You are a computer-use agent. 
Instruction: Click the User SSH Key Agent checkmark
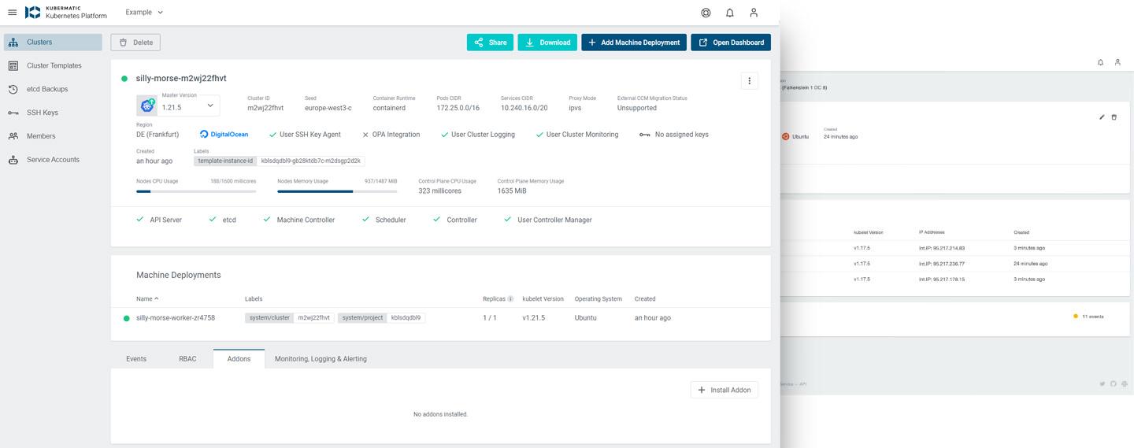point(272,135)
